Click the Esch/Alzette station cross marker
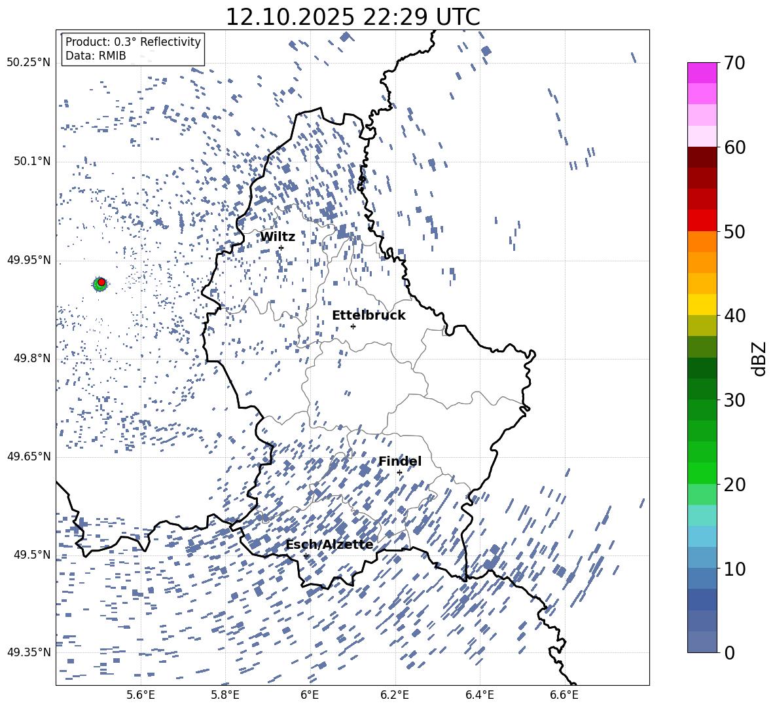The image size is (775, 708). pos(306,555)
